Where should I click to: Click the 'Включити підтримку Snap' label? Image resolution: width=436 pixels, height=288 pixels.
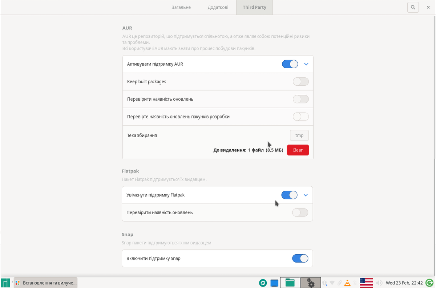coord(153,259)
